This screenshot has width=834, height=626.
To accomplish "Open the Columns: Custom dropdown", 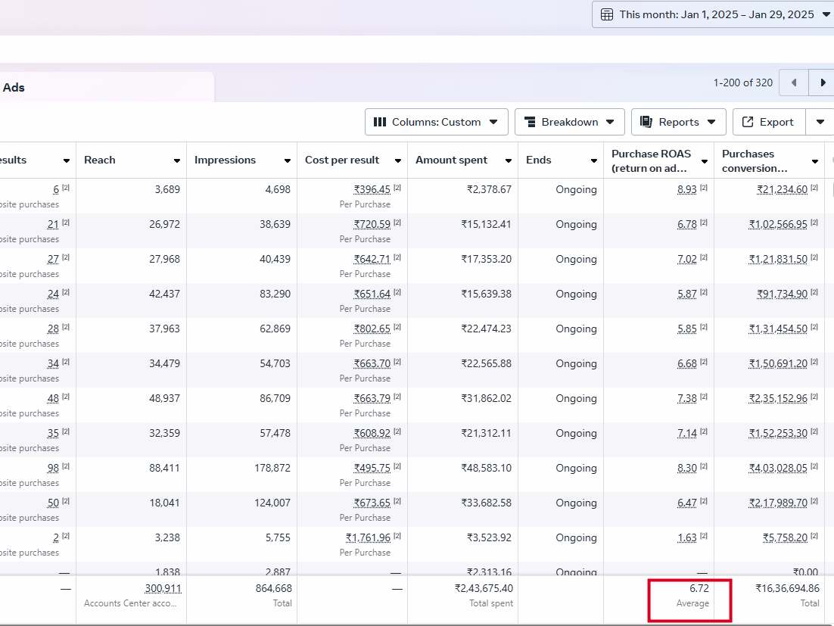I will (437, 122).
